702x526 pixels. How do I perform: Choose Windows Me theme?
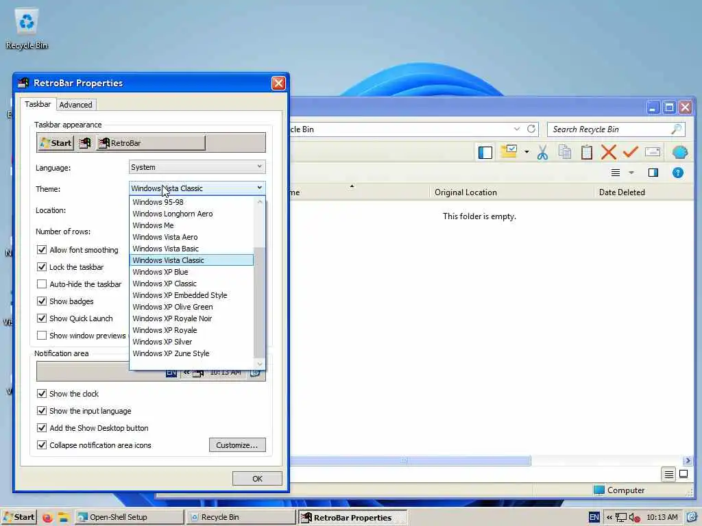[x=191, y=225]
